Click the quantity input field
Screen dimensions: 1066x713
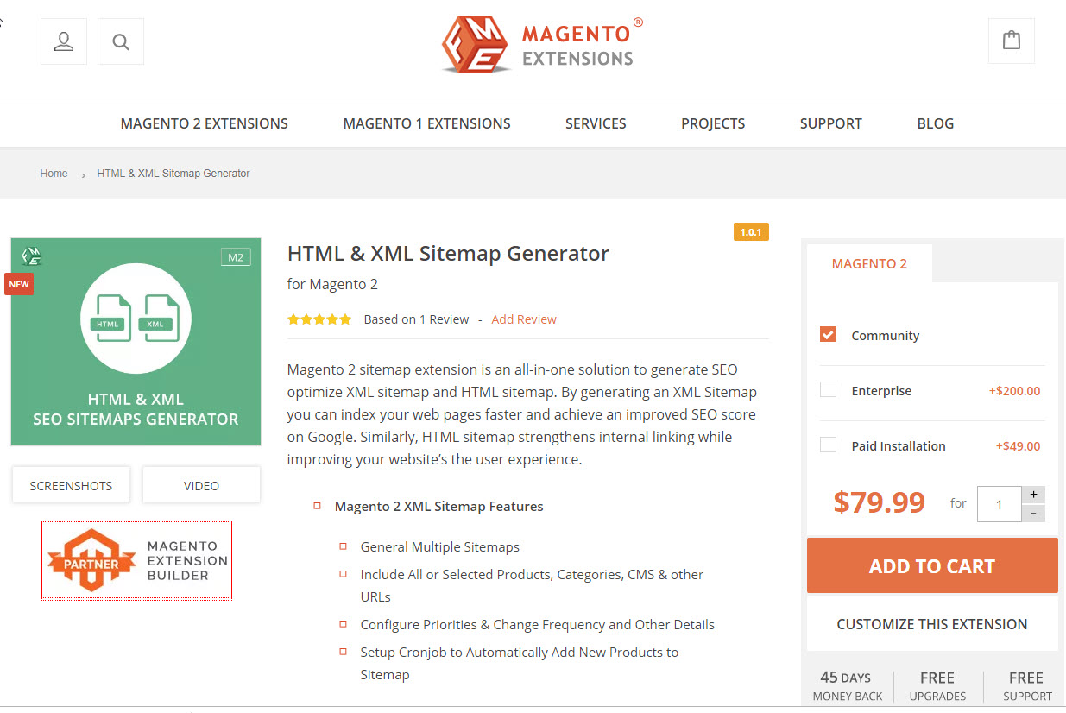point(1000,504)
